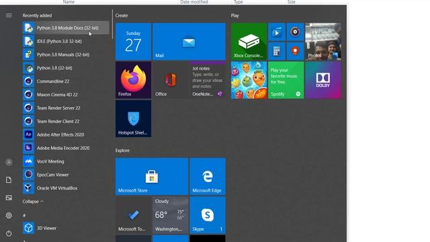Click the # letter group header
Image resolution: width=430 pixels, height=242 pixels.
[x=24, y=215]
